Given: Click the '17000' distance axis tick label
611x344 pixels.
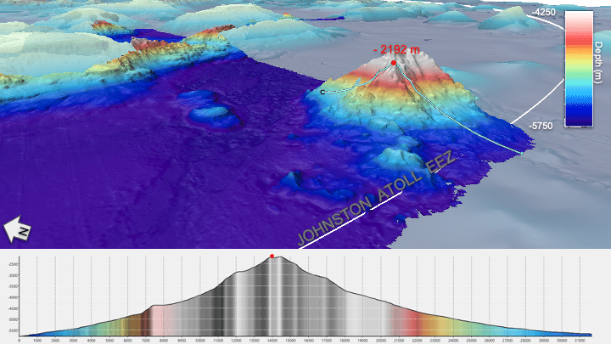Looking at the screenshot, I should coord(326,341).
